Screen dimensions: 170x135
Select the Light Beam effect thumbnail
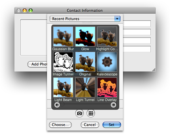pos(63,87)
